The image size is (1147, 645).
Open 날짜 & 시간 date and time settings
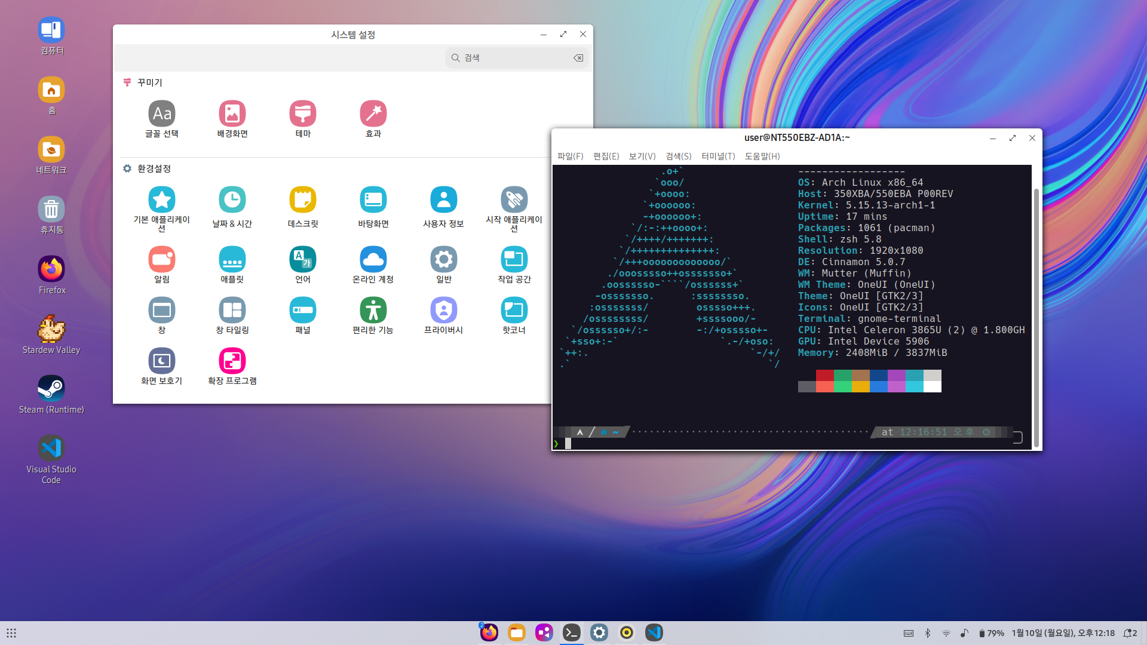coord(232,200)
